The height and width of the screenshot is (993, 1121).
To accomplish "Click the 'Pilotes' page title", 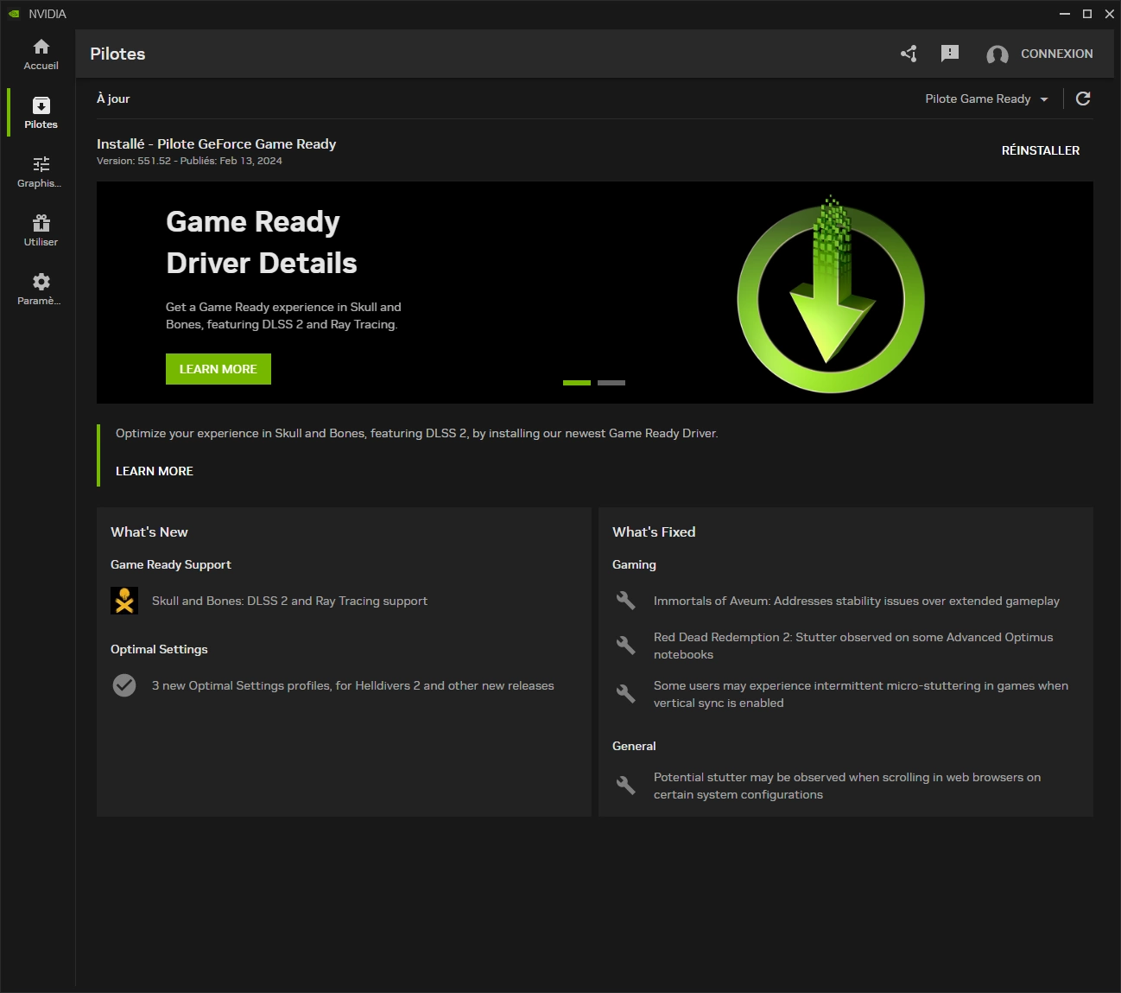I will 117,54.
